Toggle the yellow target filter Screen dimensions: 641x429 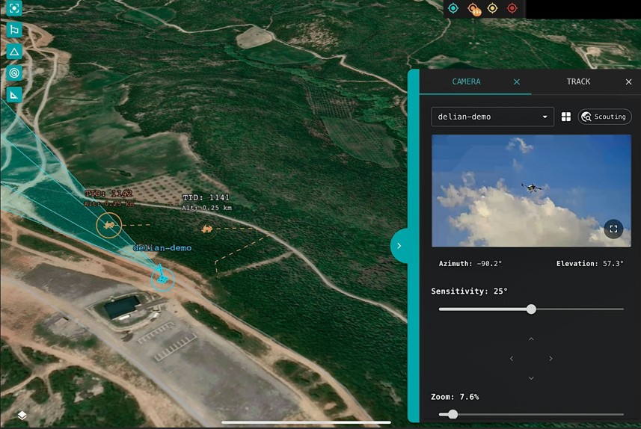tap(492, 8)
